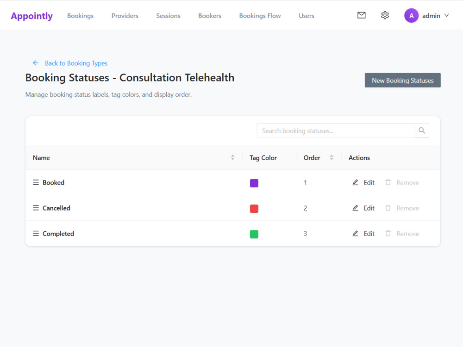Select Bookings Flow in navigation

point(260,16)
